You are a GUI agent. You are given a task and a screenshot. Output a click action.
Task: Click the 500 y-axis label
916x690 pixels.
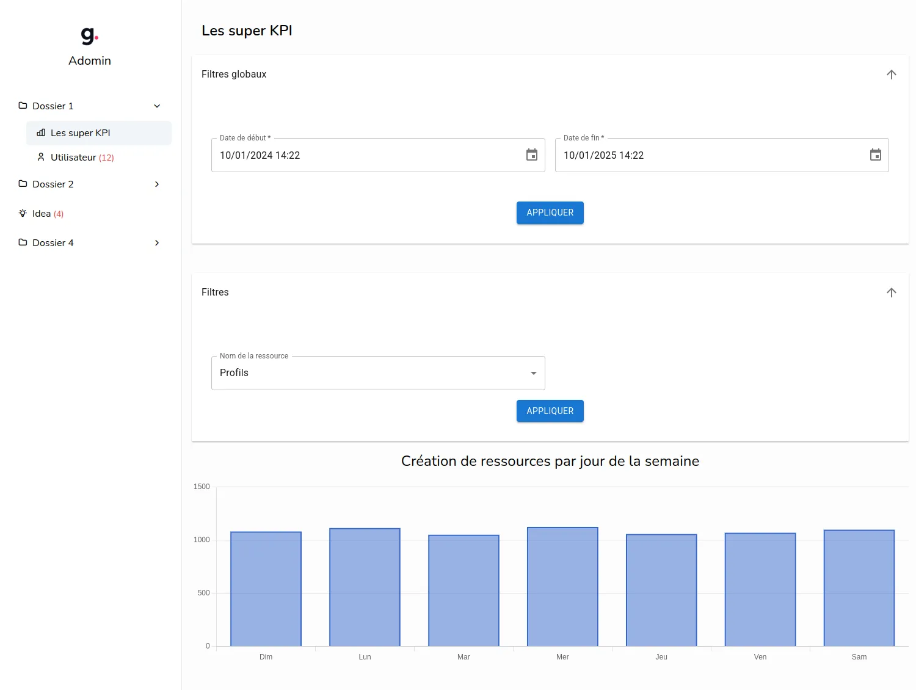(203, 593)
